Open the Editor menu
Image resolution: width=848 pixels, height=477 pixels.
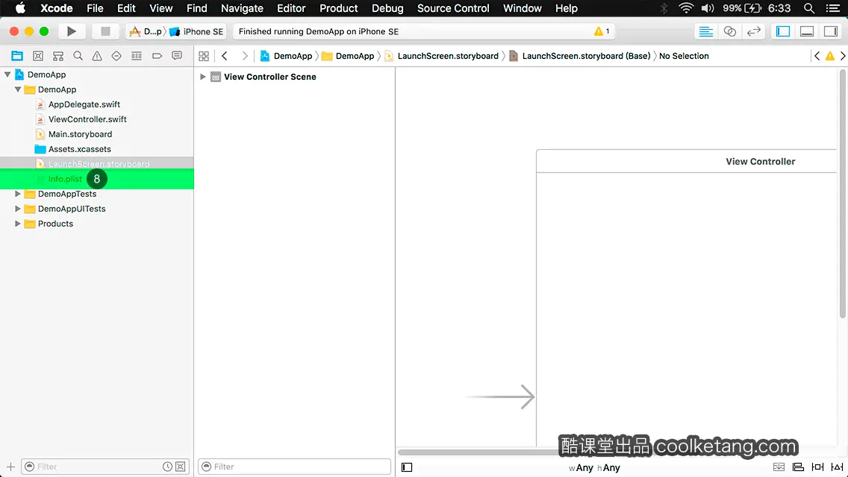(x=291, y=8)
